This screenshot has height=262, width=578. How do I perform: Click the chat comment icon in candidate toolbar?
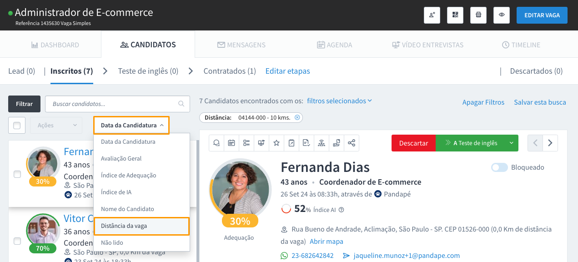(216, 143)
